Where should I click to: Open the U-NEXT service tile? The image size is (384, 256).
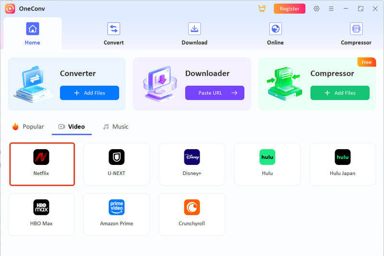tap(117, 164)
